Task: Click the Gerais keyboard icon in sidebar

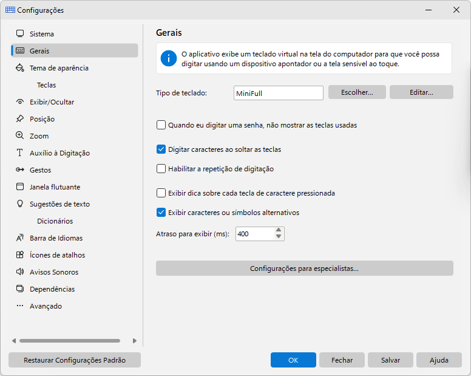Action: (20, 50)
